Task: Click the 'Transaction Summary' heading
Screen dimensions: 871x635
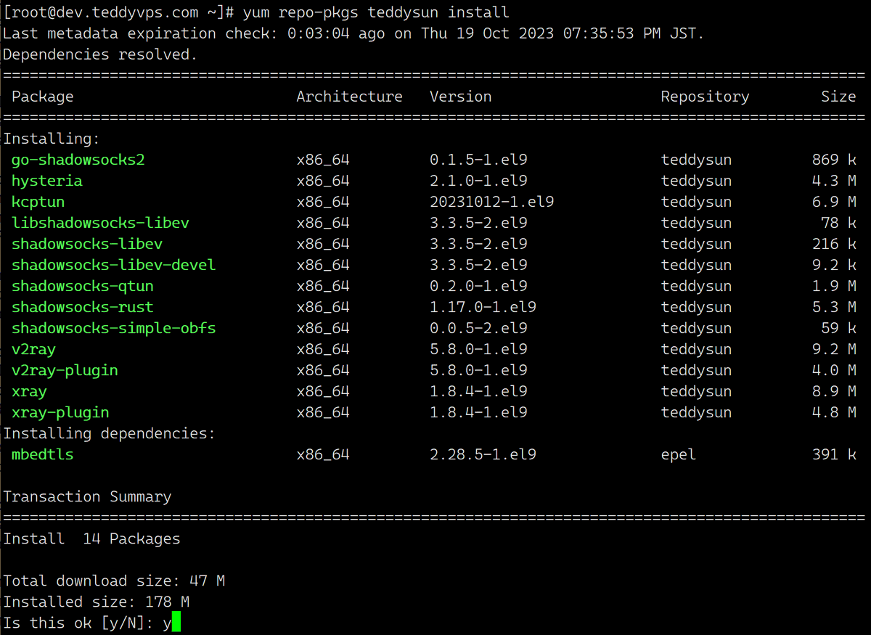Action: [x=87, y=496]
